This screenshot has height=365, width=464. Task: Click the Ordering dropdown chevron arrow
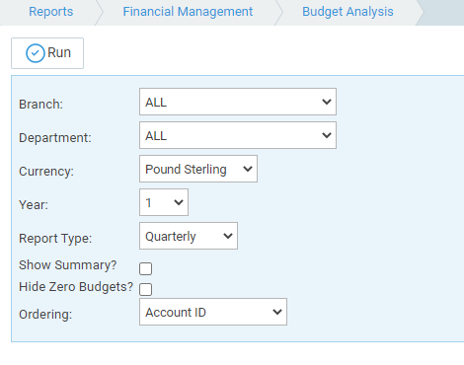(277, 312)
